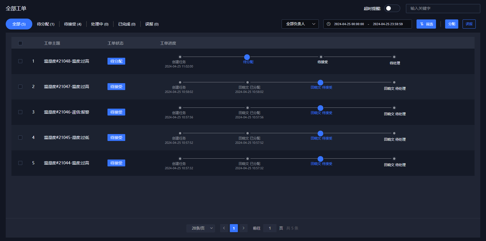The width and height of the screenshot is (486, 241).
Task: Click end date 2024-04-25 23:59:59 field
Action: [x=388, y=24]
